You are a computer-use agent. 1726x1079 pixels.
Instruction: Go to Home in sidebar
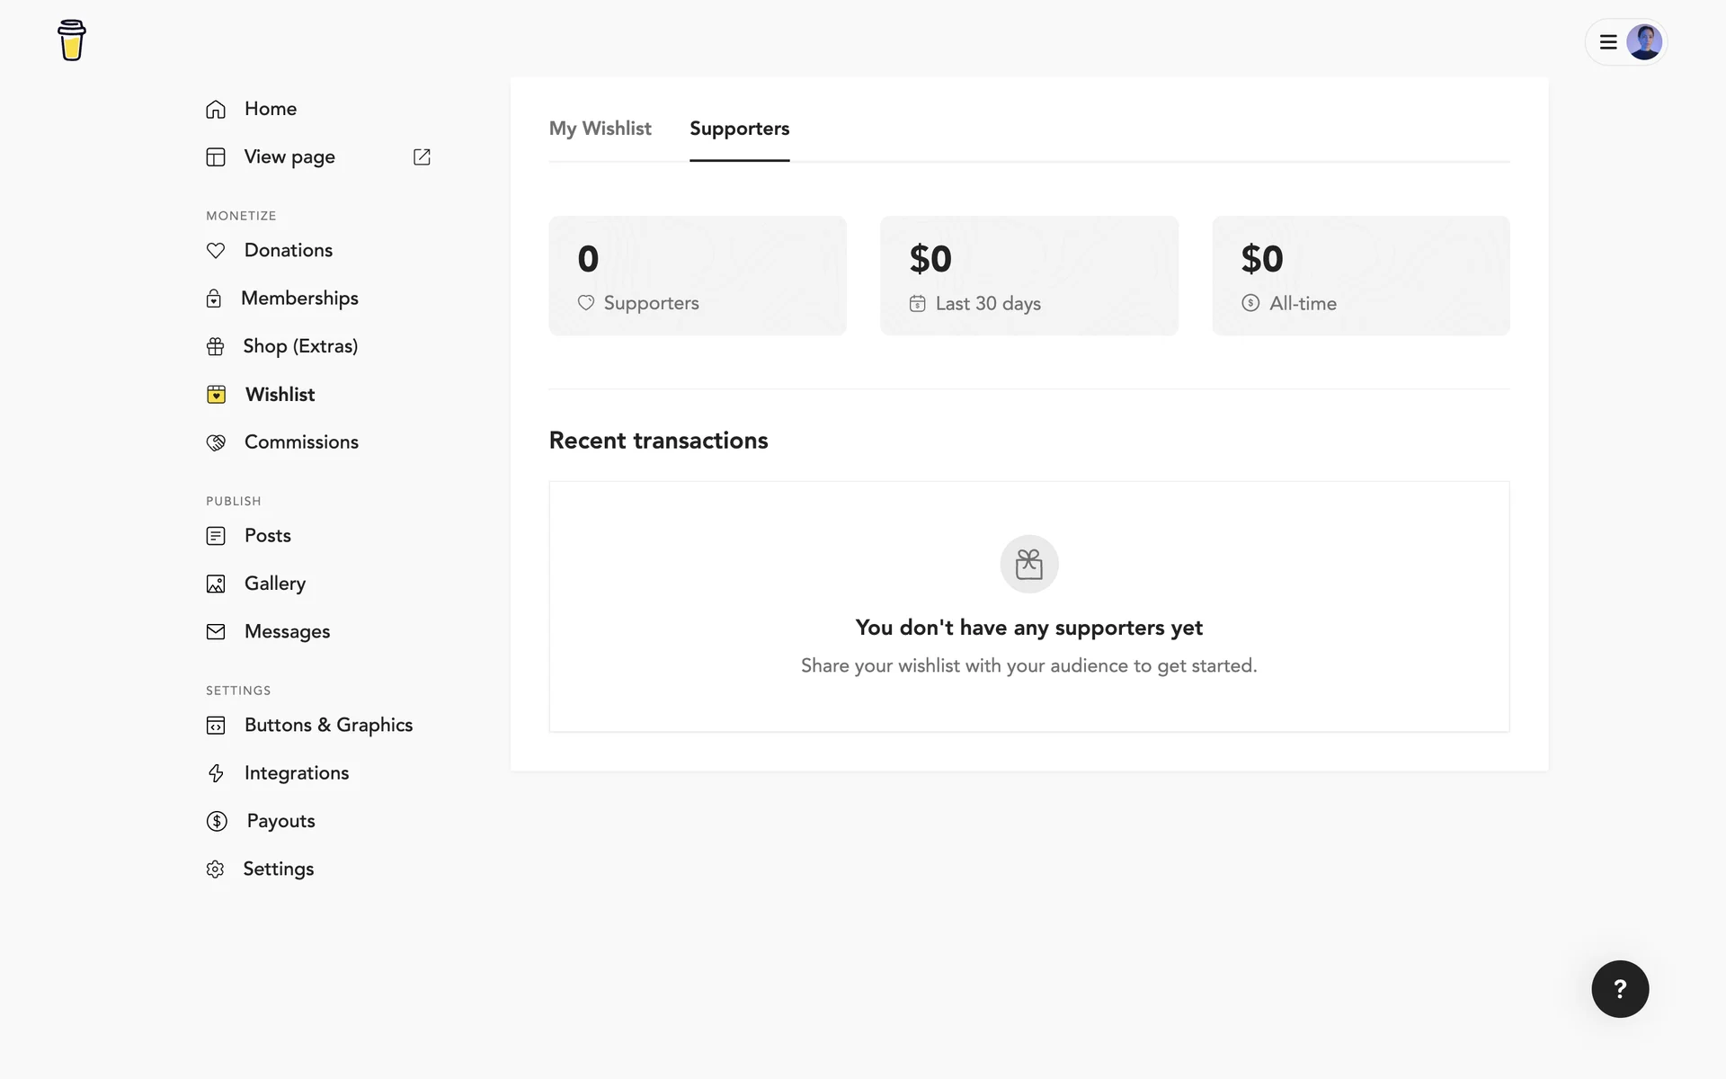click(x=270, y=109)
